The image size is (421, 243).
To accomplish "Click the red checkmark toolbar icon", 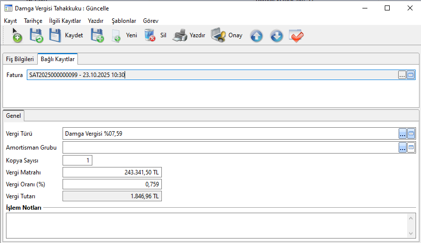I will pos(296,36).
